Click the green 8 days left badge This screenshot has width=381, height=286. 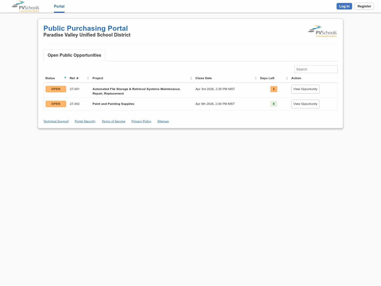click(x=274, y=104)
